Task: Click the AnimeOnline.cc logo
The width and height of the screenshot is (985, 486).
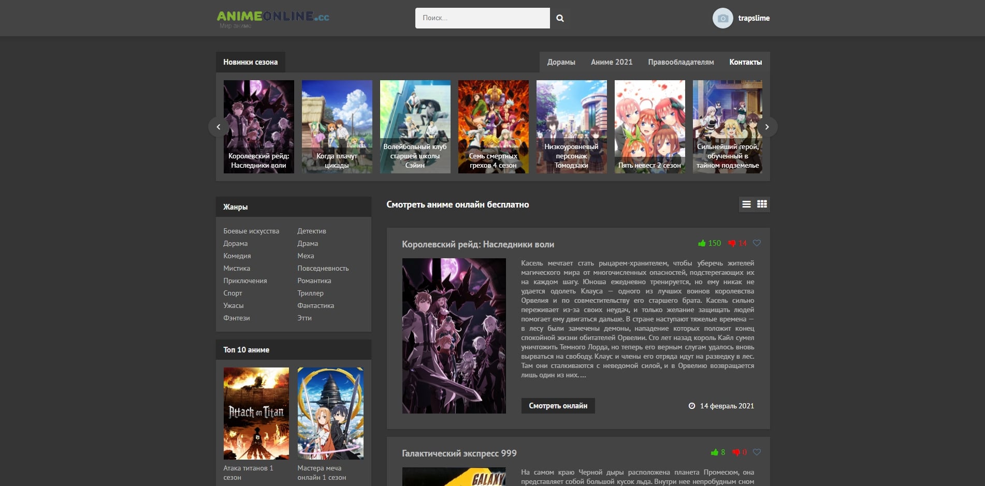Action: pyautogui.click(x=273, y=19)
